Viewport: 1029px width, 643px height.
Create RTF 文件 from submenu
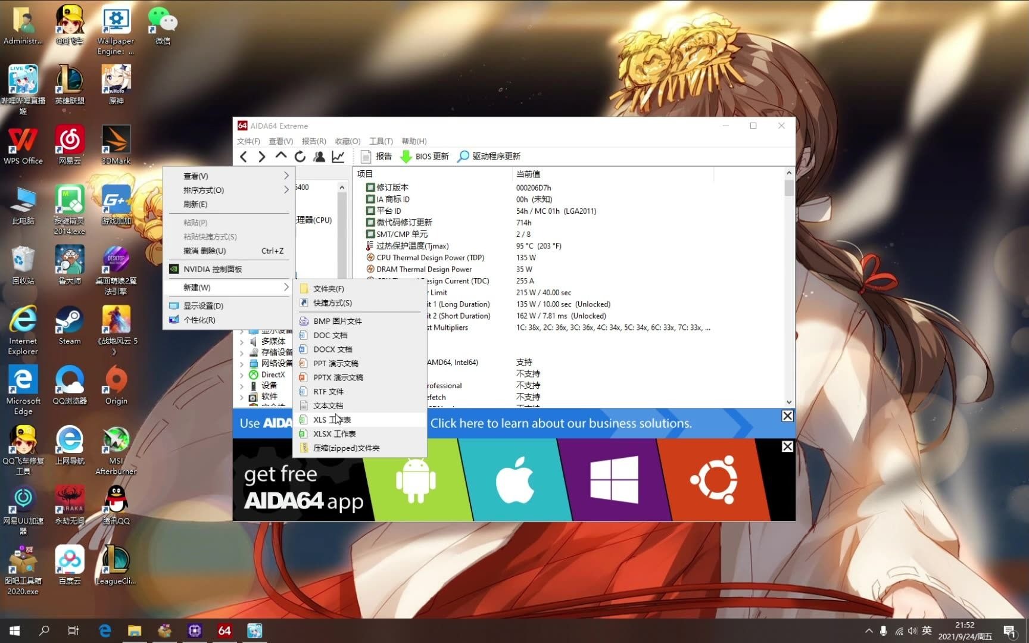360,392
